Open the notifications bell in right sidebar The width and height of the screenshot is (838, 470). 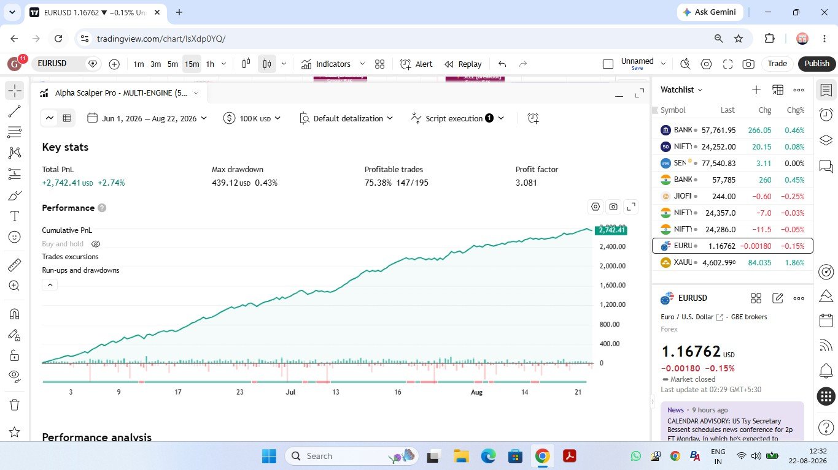point(826,371)
